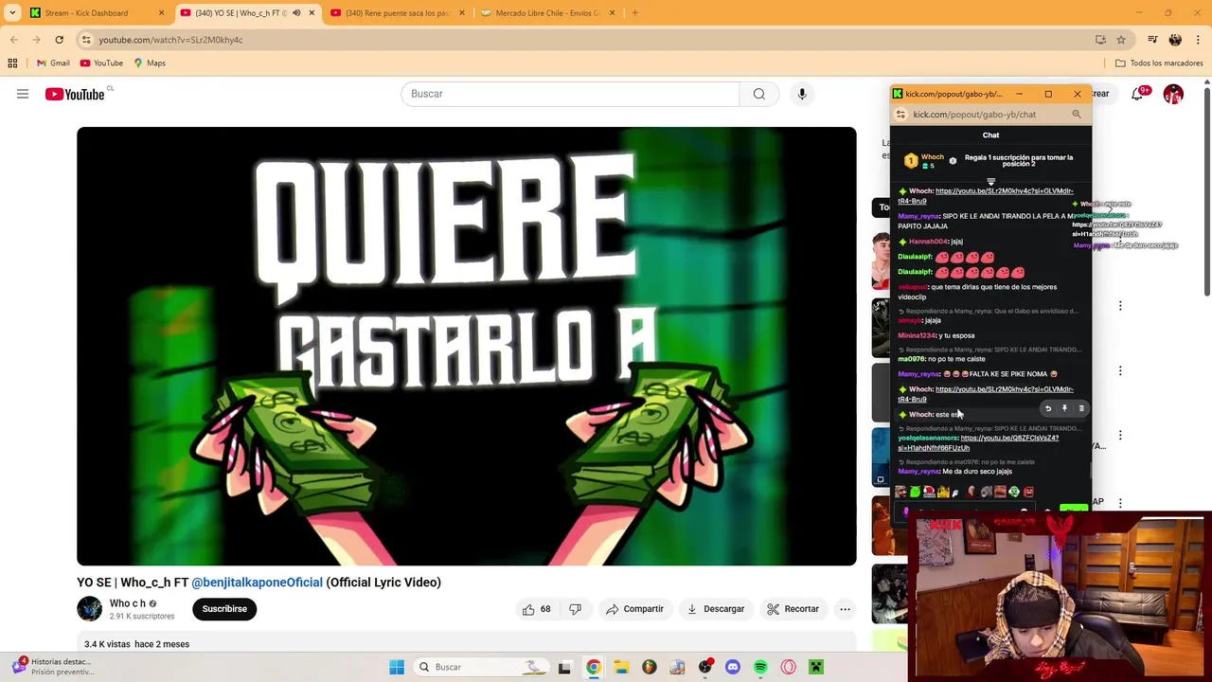Open Opera browser from the taskbar
Image resolution: width=1212 pixels, height=682 pixels.
point(788,667)
